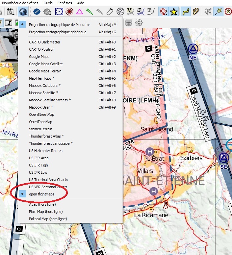
Task: Open the Aide menu
Action: pos(81,3)
